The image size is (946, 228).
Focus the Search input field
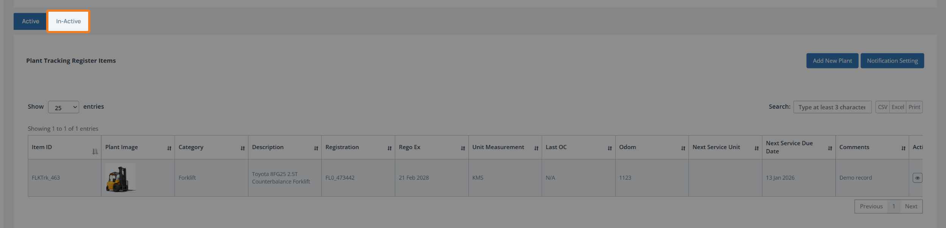coord(832,107)
